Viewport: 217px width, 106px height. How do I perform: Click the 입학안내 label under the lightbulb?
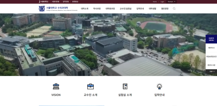159,95
